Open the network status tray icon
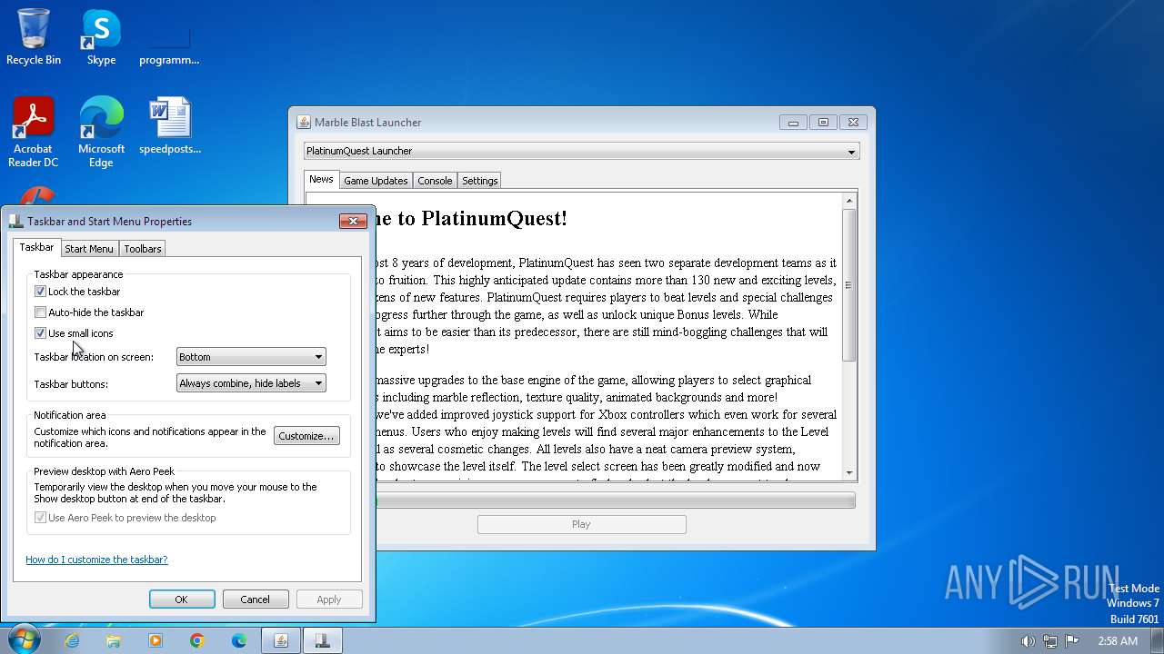The width and height of the screenshot is (1164, 654). click(x=1050, y=640)
